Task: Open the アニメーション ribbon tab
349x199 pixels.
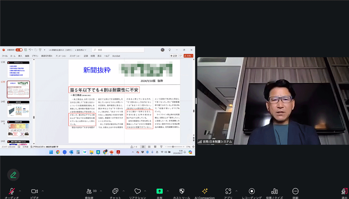Action: point(61,56)
